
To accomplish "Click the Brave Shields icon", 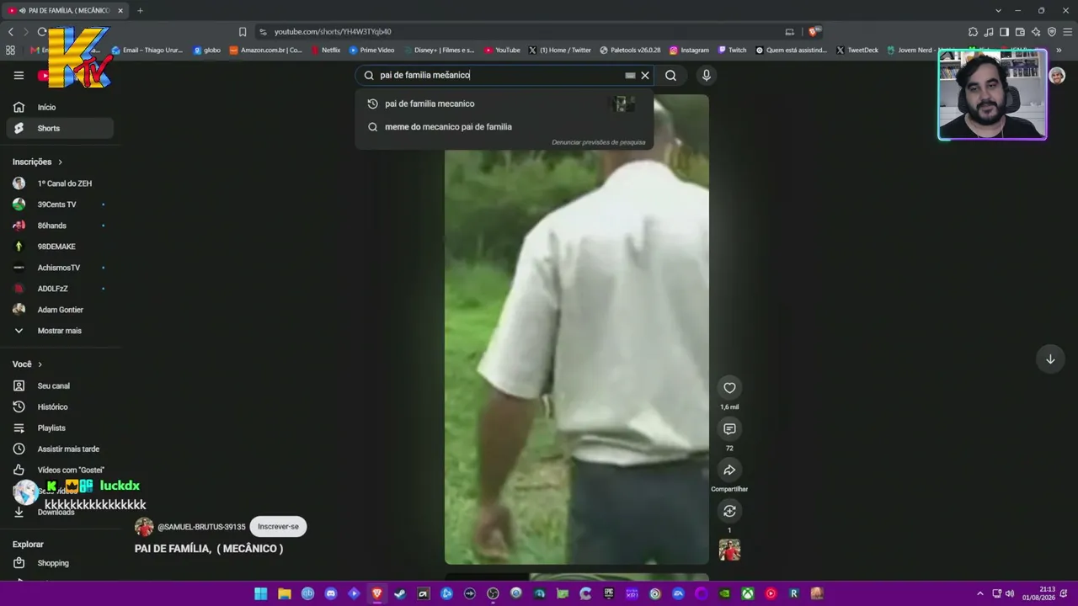I will (814, 32).
